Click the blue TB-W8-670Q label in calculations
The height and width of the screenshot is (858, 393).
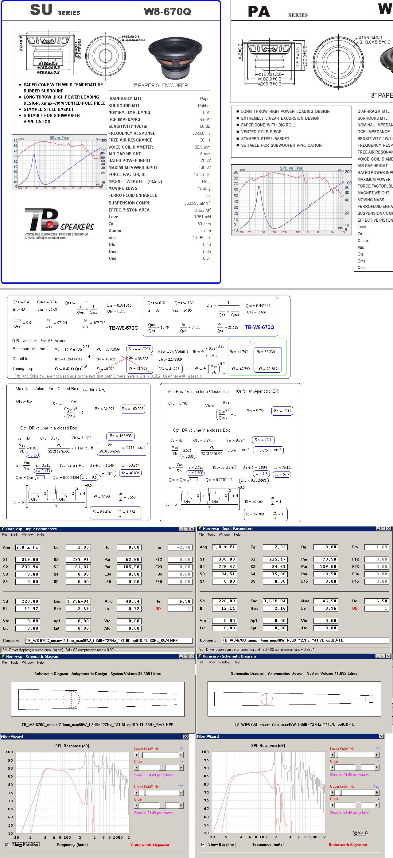[x=259, y=328]
